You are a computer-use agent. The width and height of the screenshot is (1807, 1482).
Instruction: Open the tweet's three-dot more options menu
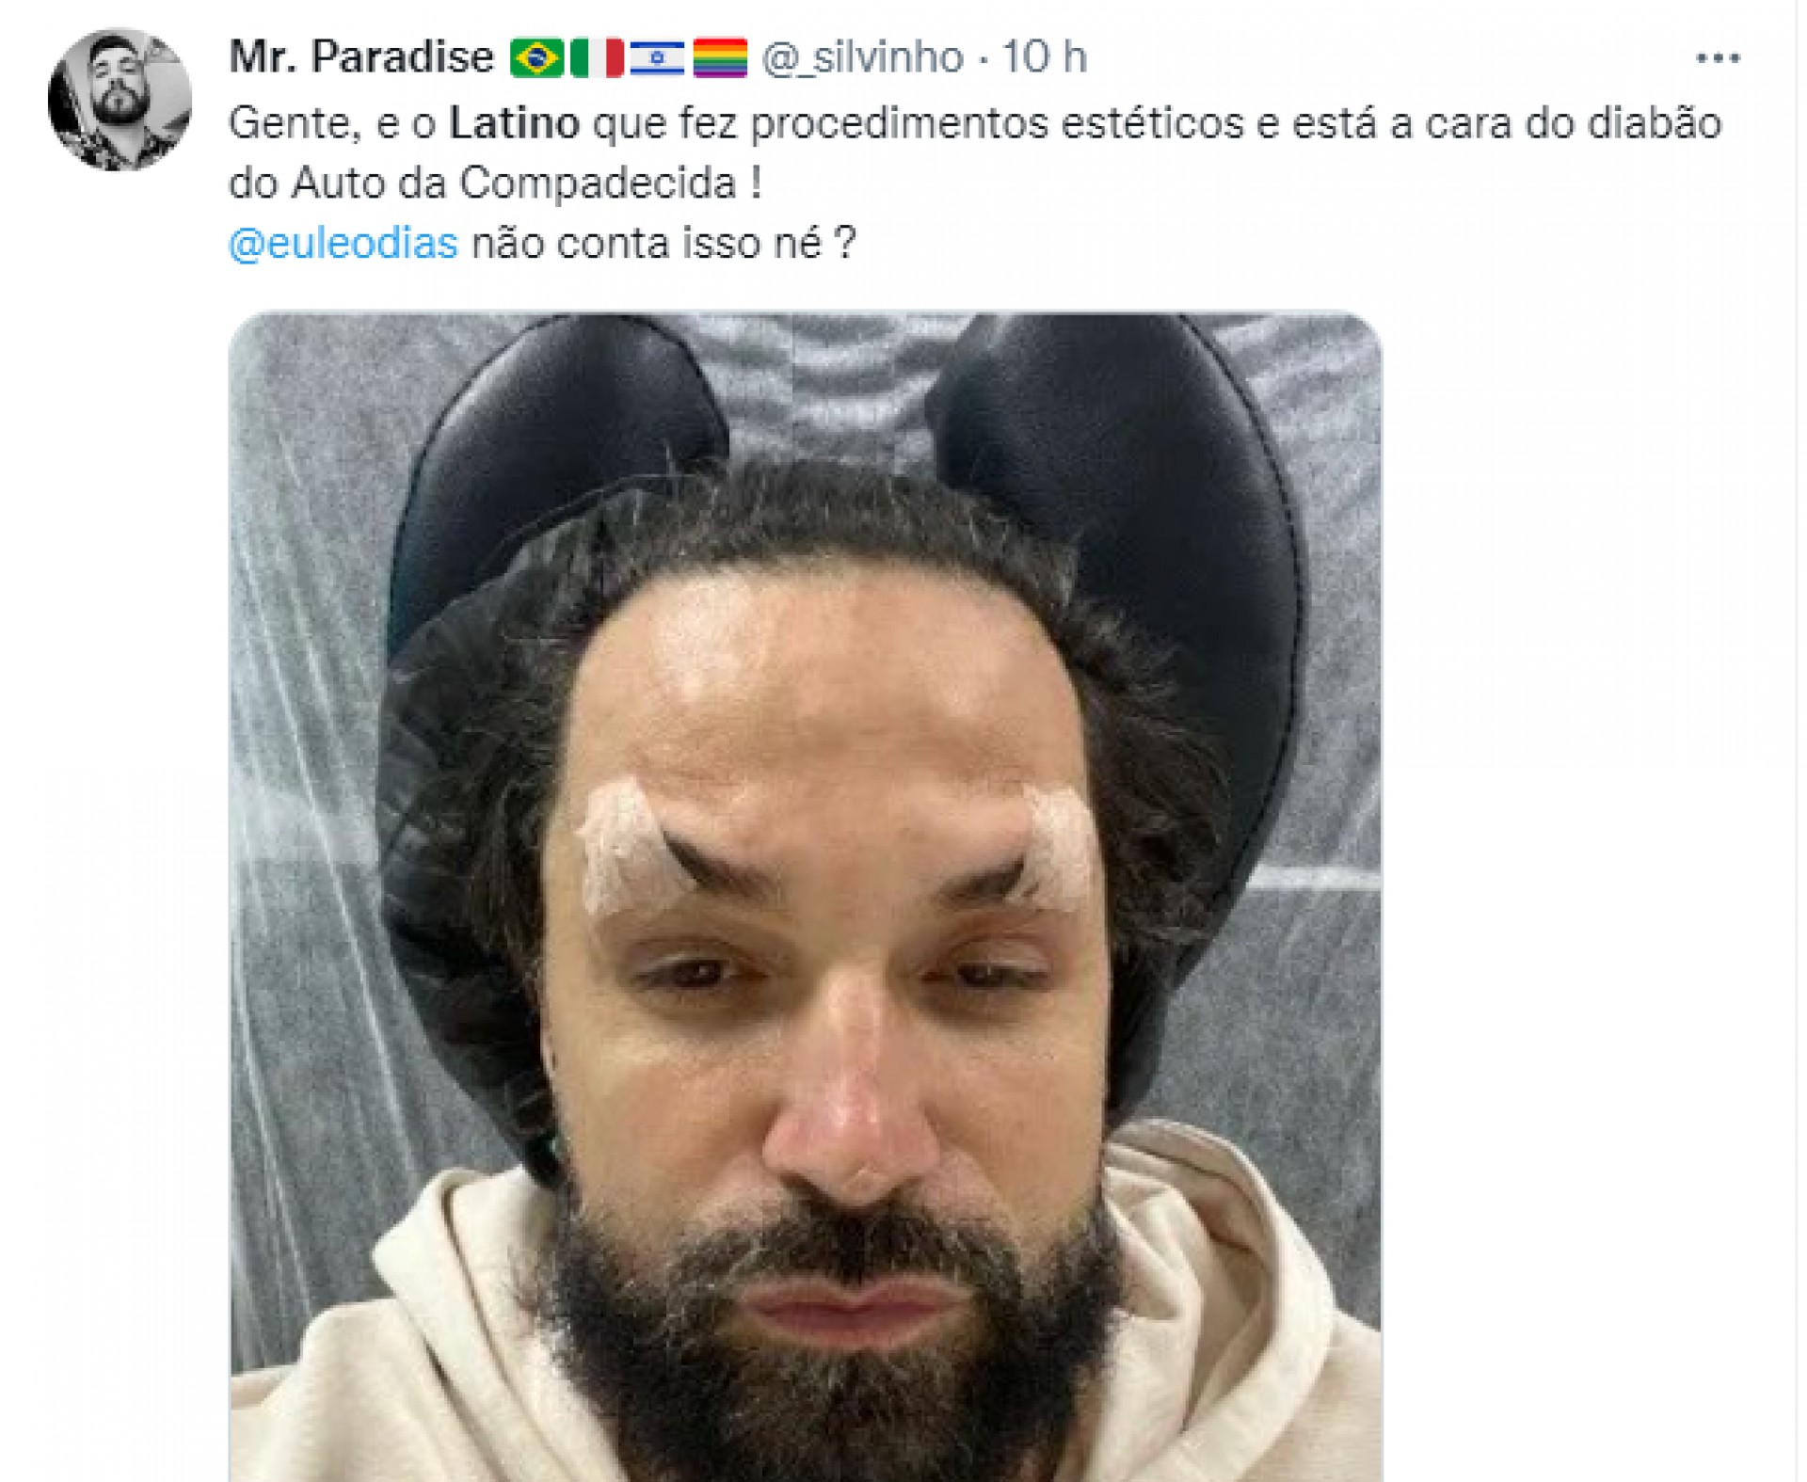(1718, 58)
